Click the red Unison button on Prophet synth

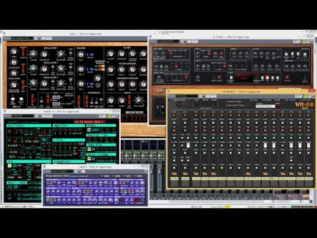coord(219,77)
